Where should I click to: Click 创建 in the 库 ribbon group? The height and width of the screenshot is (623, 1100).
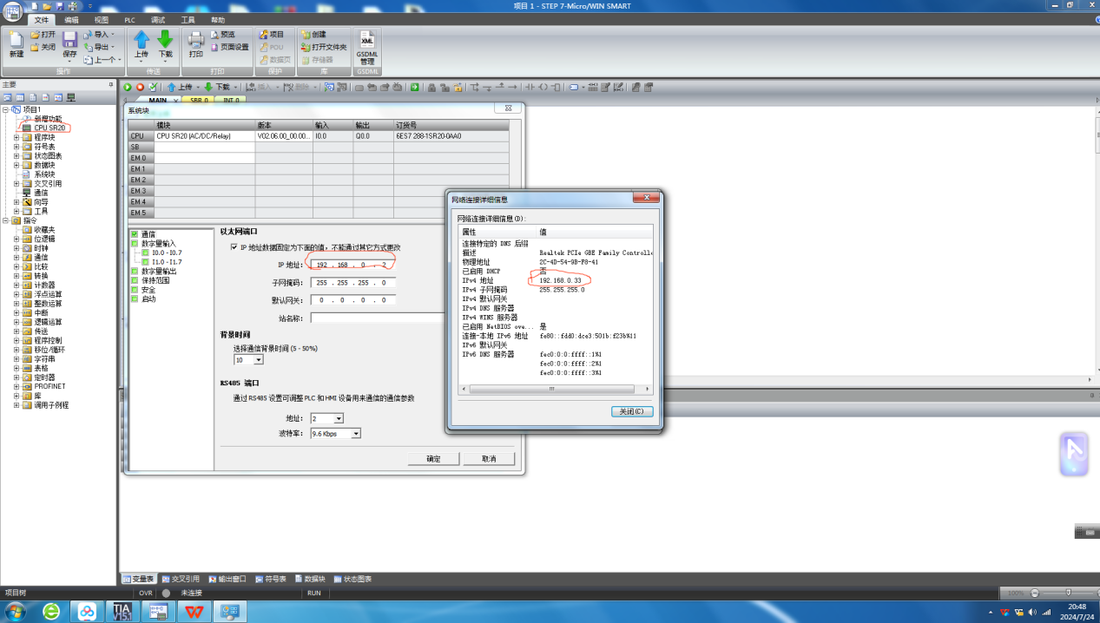pos(313,35)
